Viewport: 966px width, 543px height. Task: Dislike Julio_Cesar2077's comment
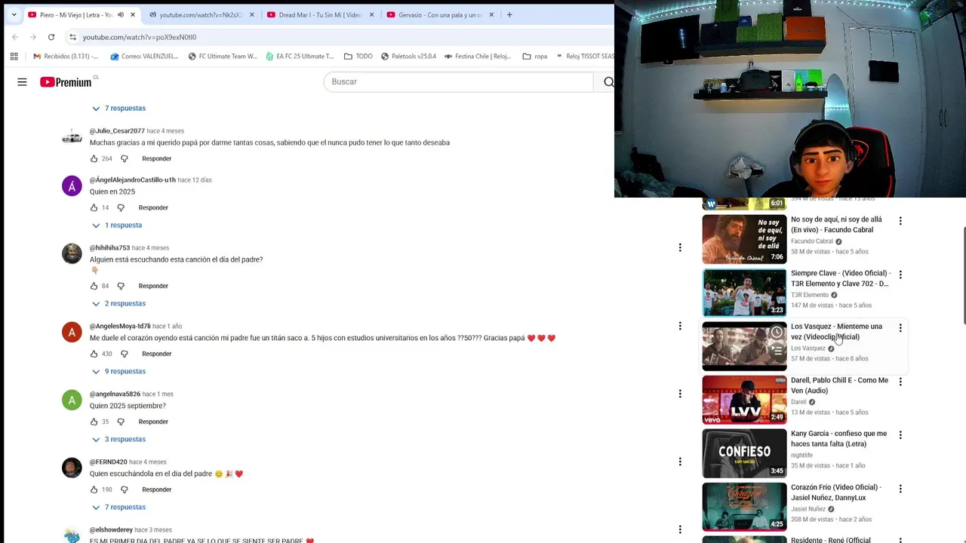pos(125,158)
